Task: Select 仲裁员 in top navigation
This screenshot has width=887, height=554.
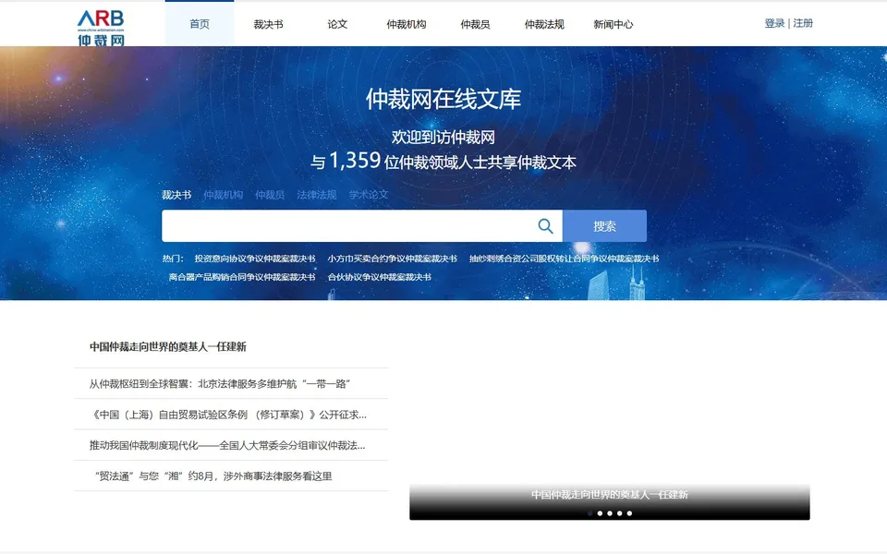Action: pos(475,24)
